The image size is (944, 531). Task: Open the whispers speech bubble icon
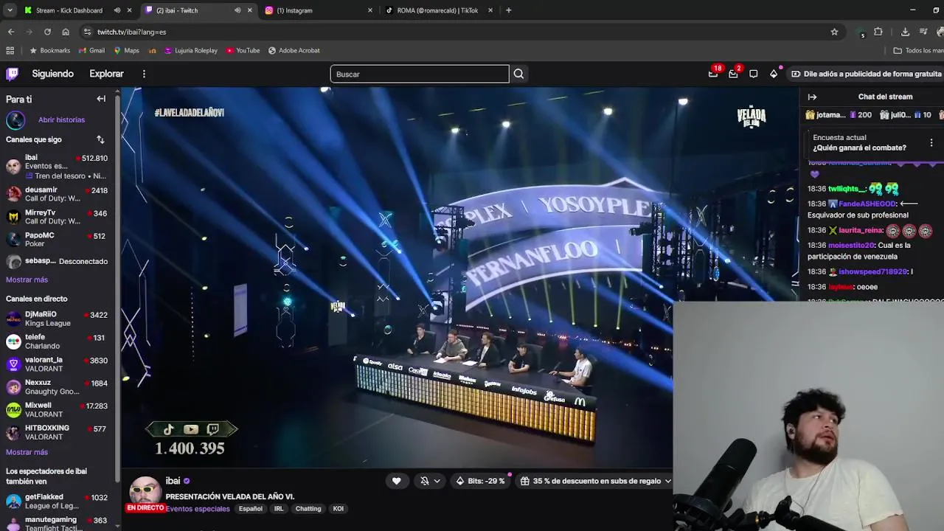point(753,74)
